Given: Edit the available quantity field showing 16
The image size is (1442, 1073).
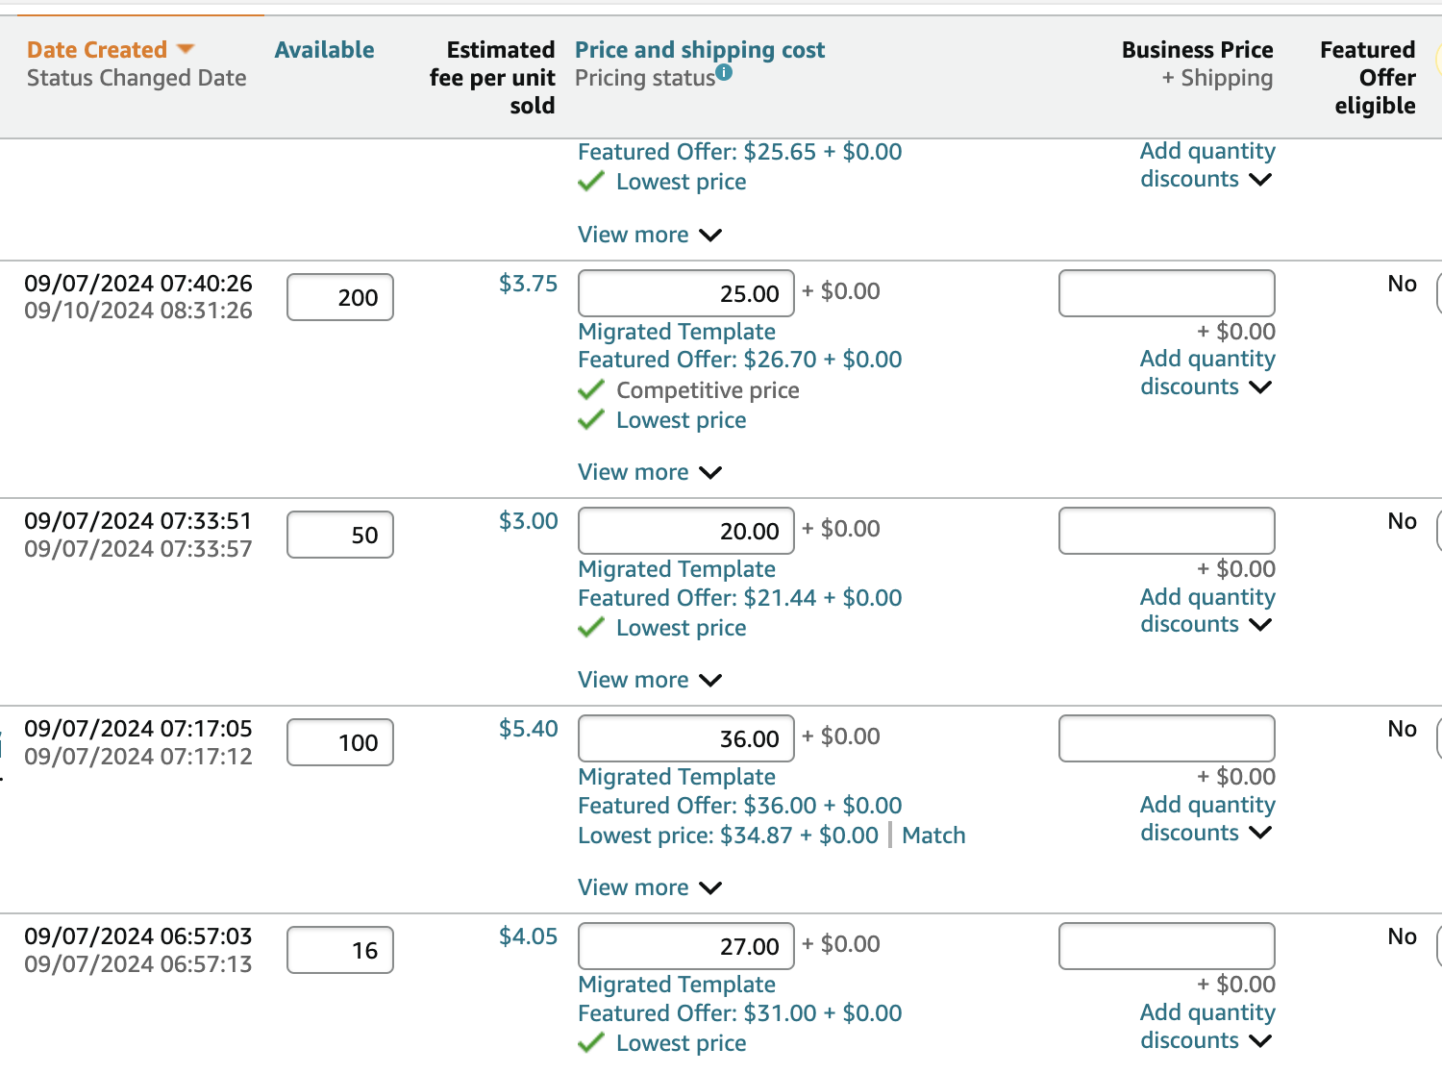Looking at the screenshot, I should tap(340, 950).
